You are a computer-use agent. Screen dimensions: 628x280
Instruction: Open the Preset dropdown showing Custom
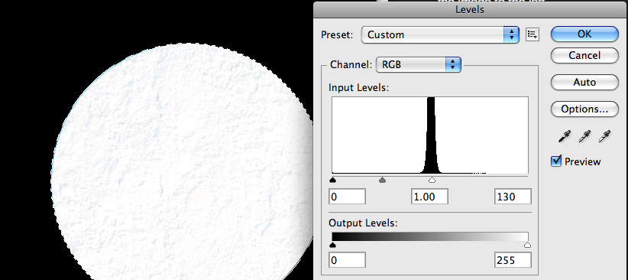440,35
